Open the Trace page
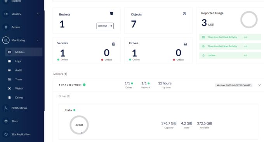This screenshot has width=264, height=142. 18,79
